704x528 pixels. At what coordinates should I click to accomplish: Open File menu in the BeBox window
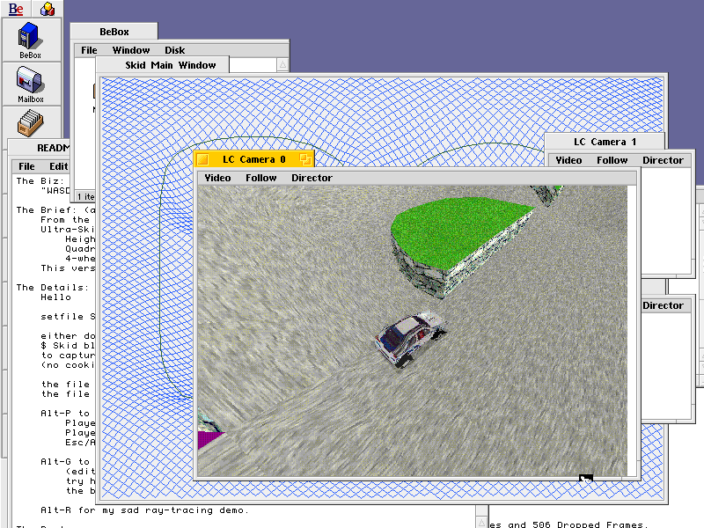pyautogui.click(x=89, y=50)
